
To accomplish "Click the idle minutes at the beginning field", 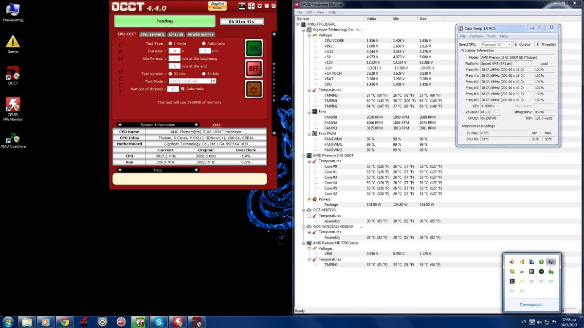I will click(x=174, y=58).
